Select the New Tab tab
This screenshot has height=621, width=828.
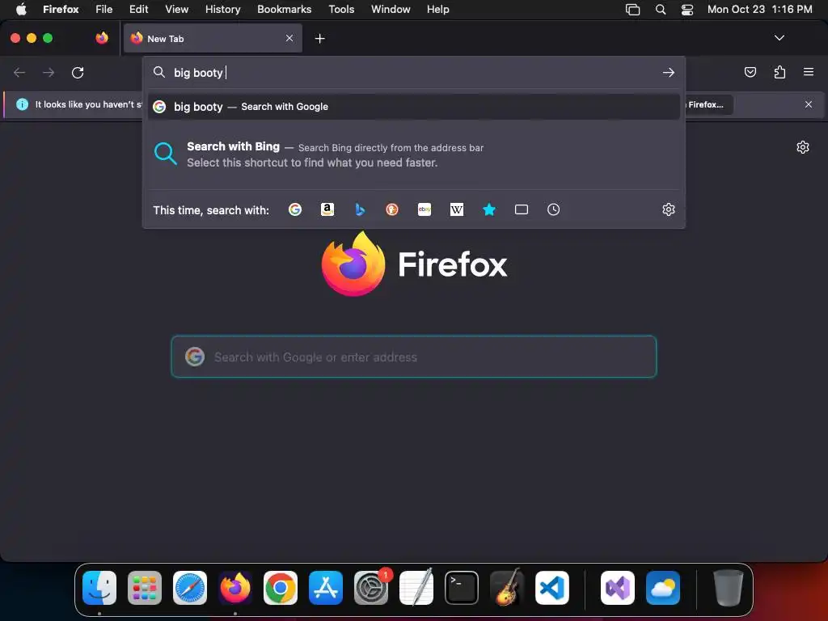tap(213, 38)
